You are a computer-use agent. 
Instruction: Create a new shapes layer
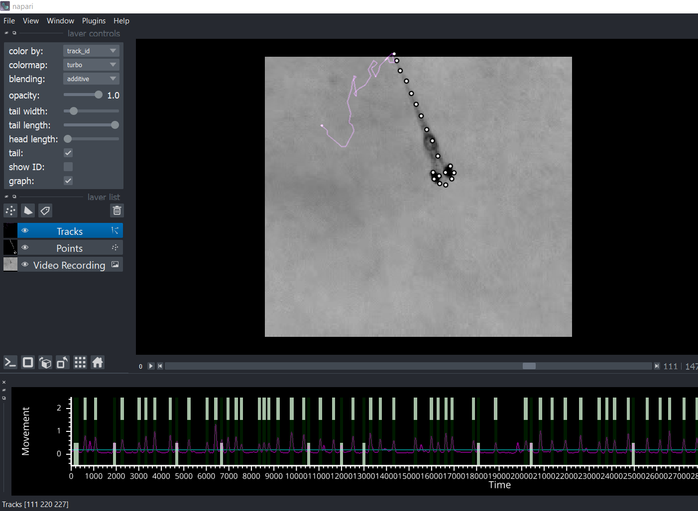(x=28, y=211)
